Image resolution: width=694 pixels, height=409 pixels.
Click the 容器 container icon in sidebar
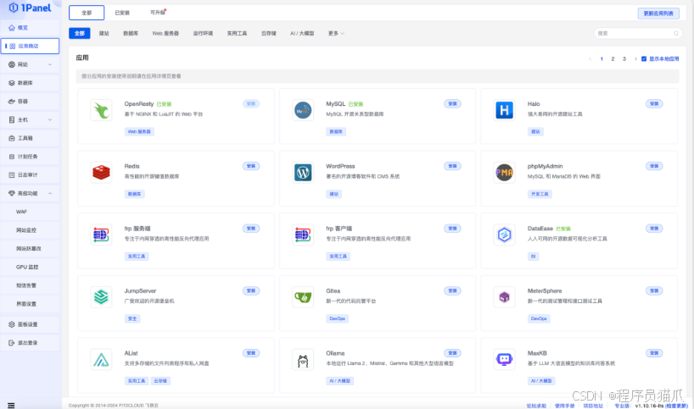point(12,101)
